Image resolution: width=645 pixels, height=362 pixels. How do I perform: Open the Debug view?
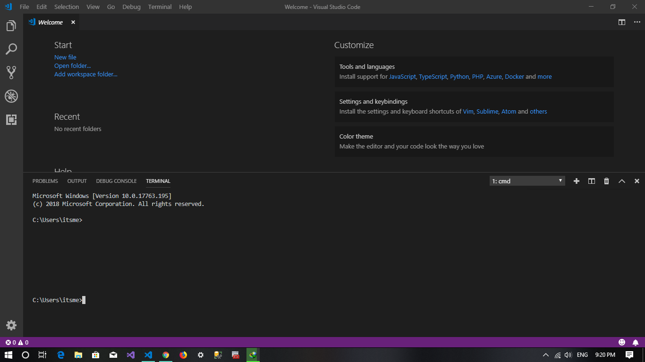click(11, 96)
